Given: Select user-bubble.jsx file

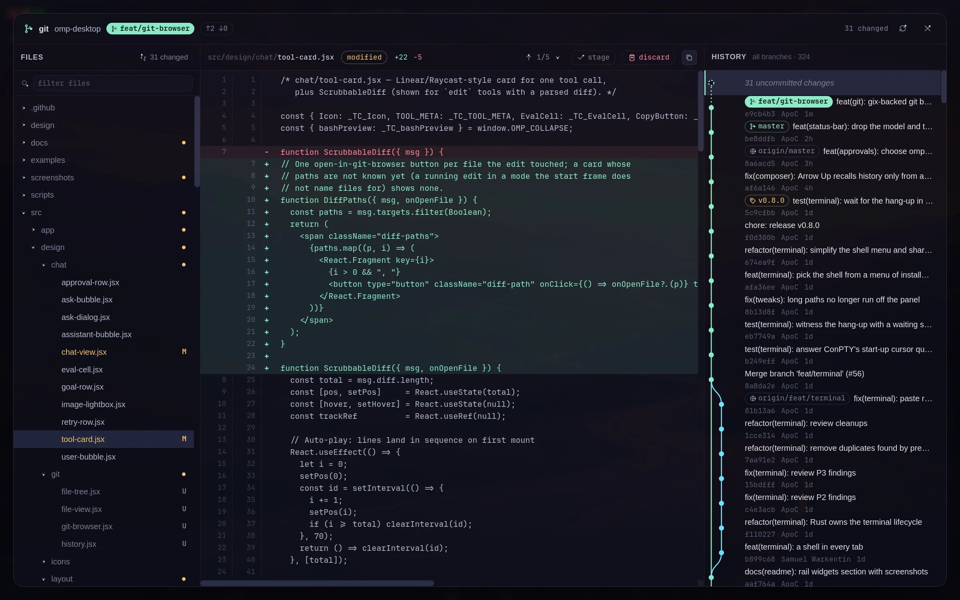Looking at the screenshot, I should [104, 457].
